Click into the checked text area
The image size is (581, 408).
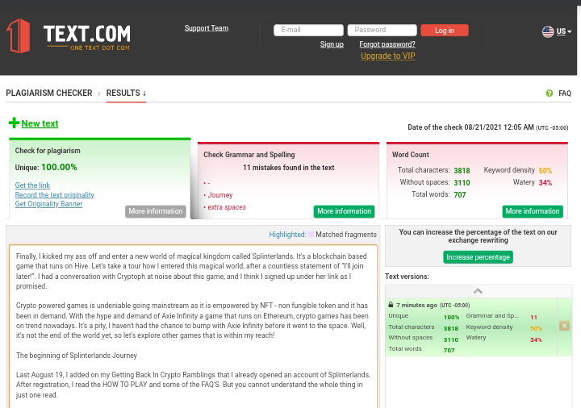click(193, 326)
